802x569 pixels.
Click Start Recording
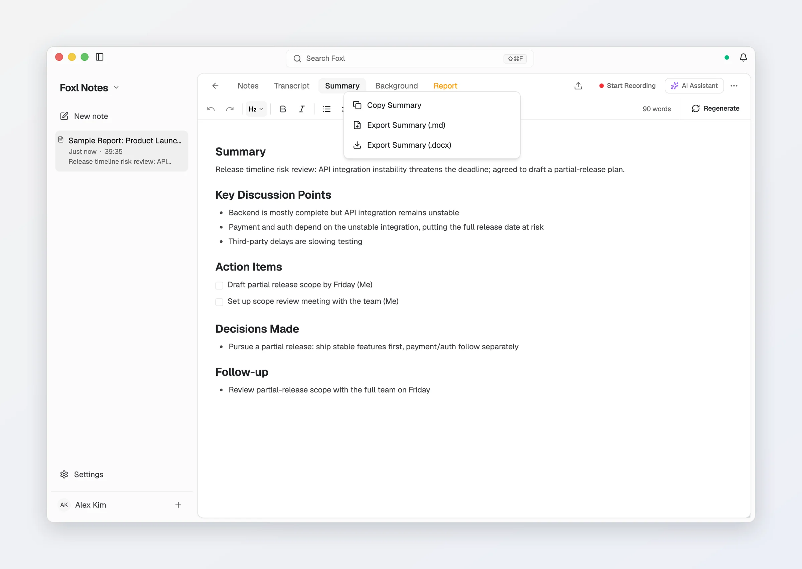627,86
